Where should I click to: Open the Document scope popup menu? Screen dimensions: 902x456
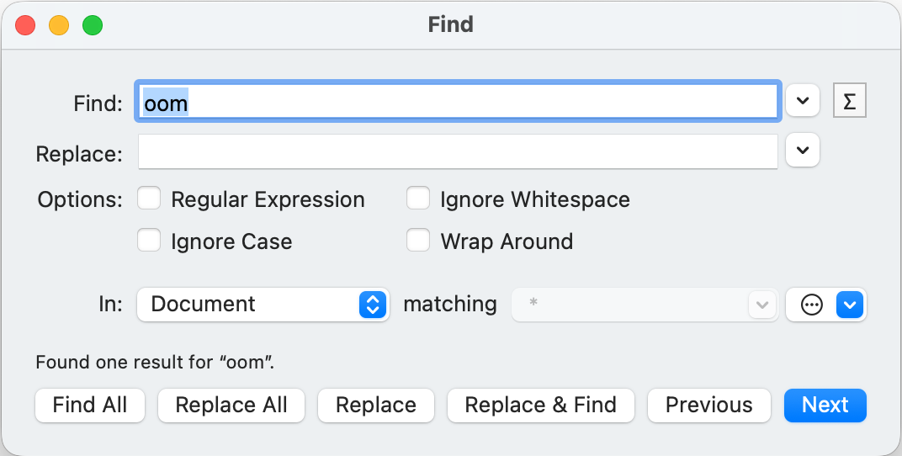pyautogui.click(x=263, y=305)
